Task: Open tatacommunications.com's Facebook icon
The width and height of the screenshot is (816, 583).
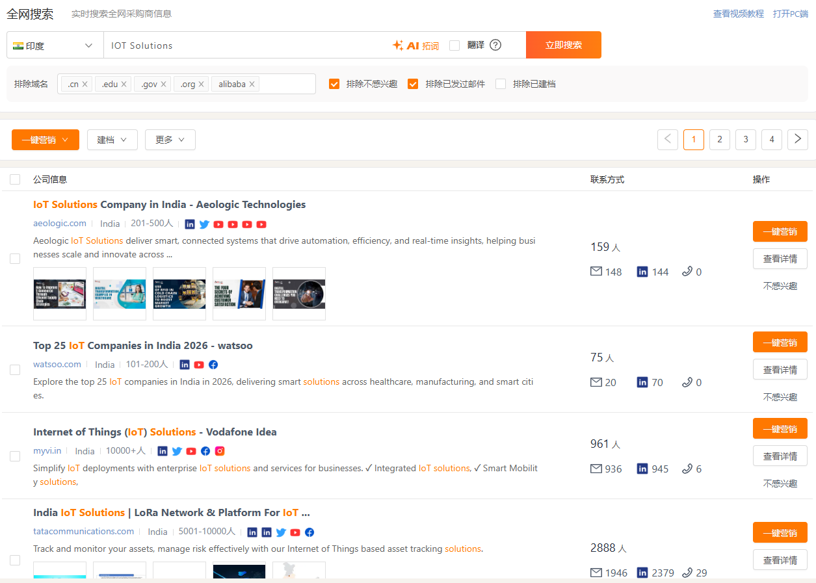Action: 309,532
